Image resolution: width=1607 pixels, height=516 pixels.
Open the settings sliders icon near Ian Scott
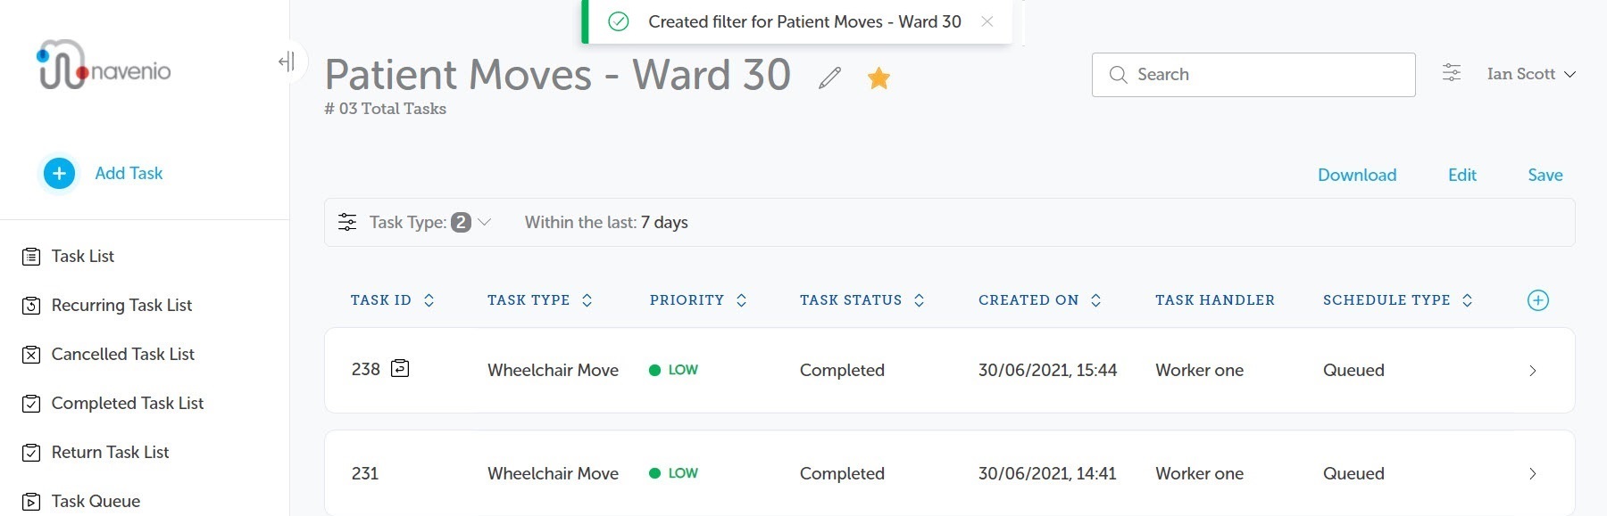click(1452, 73)
